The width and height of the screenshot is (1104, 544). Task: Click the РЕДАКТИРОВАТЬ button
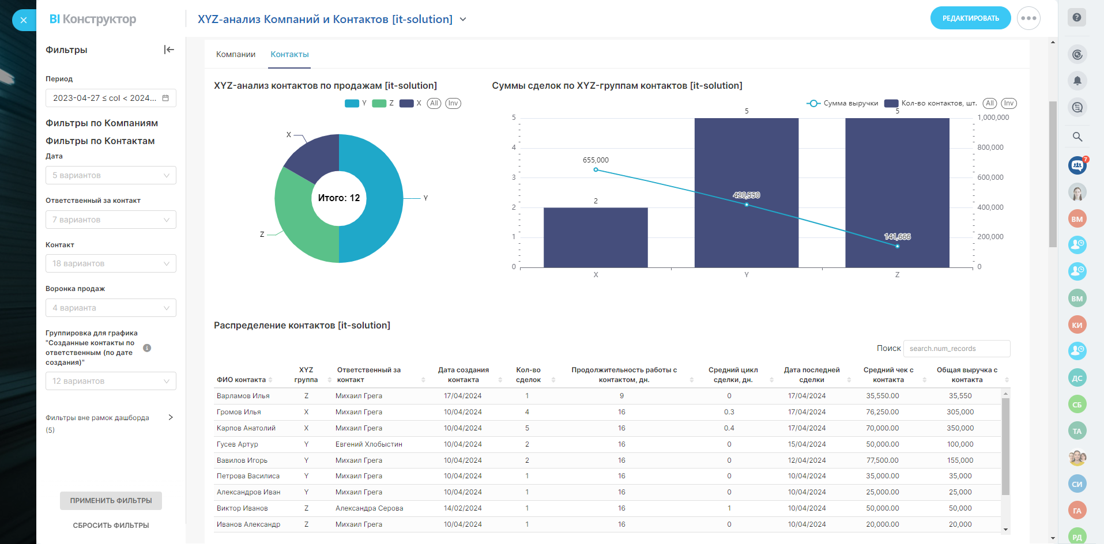click(x=970, y=18)
